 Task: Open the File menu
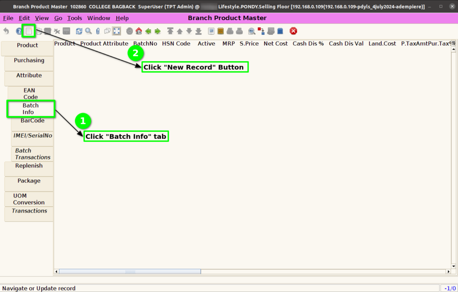point(8,18)
